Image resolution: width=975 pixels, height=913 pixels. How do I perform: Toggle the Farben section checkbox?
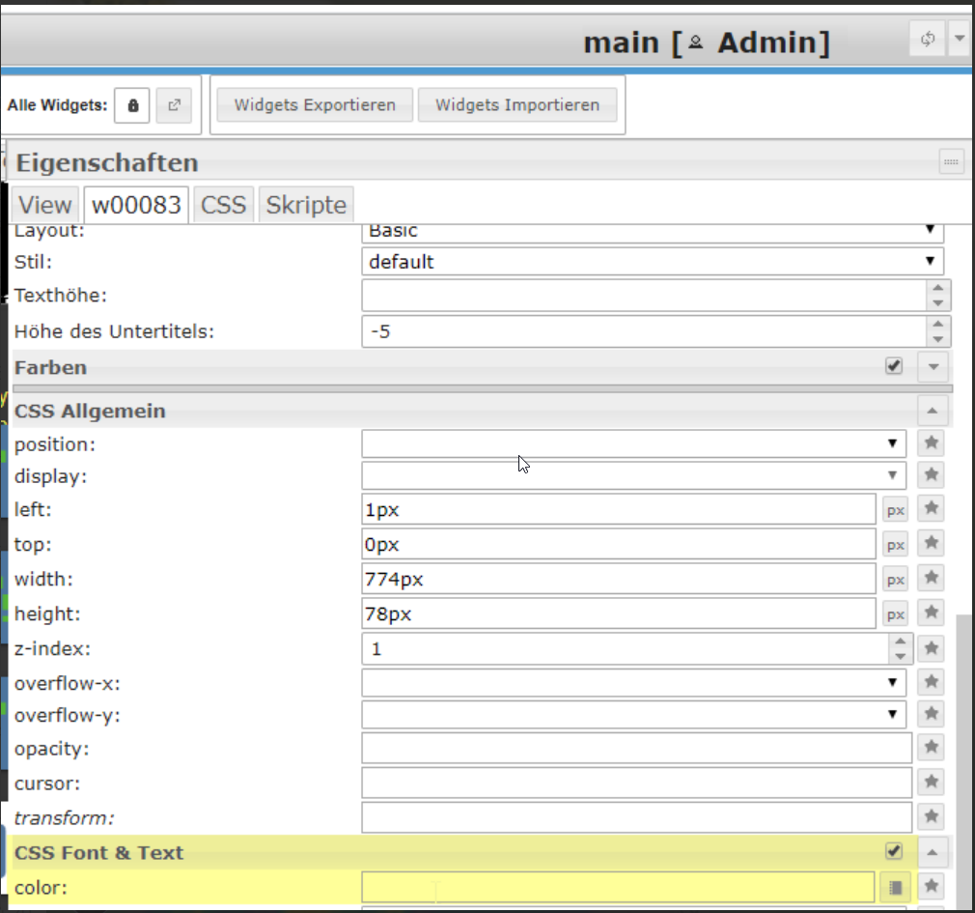[x=894, y=366]
